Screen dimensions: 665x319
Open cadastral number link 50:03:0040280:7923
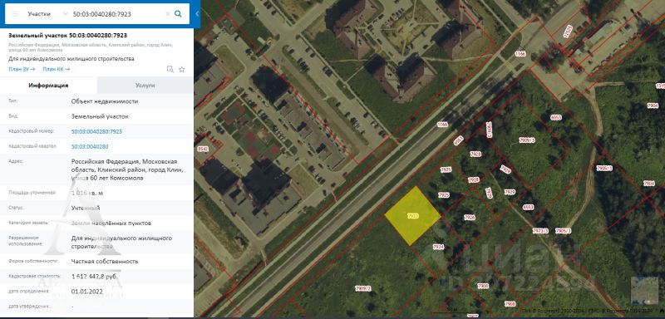96,132
